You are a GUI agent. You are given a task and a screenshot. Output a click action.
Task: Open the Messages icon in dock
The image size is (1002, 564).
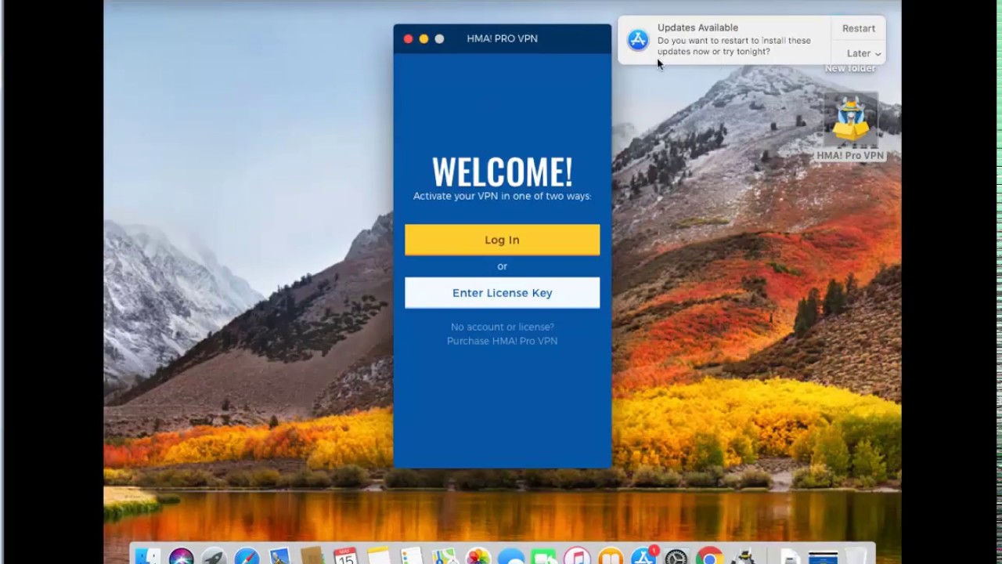coord(511,555)
